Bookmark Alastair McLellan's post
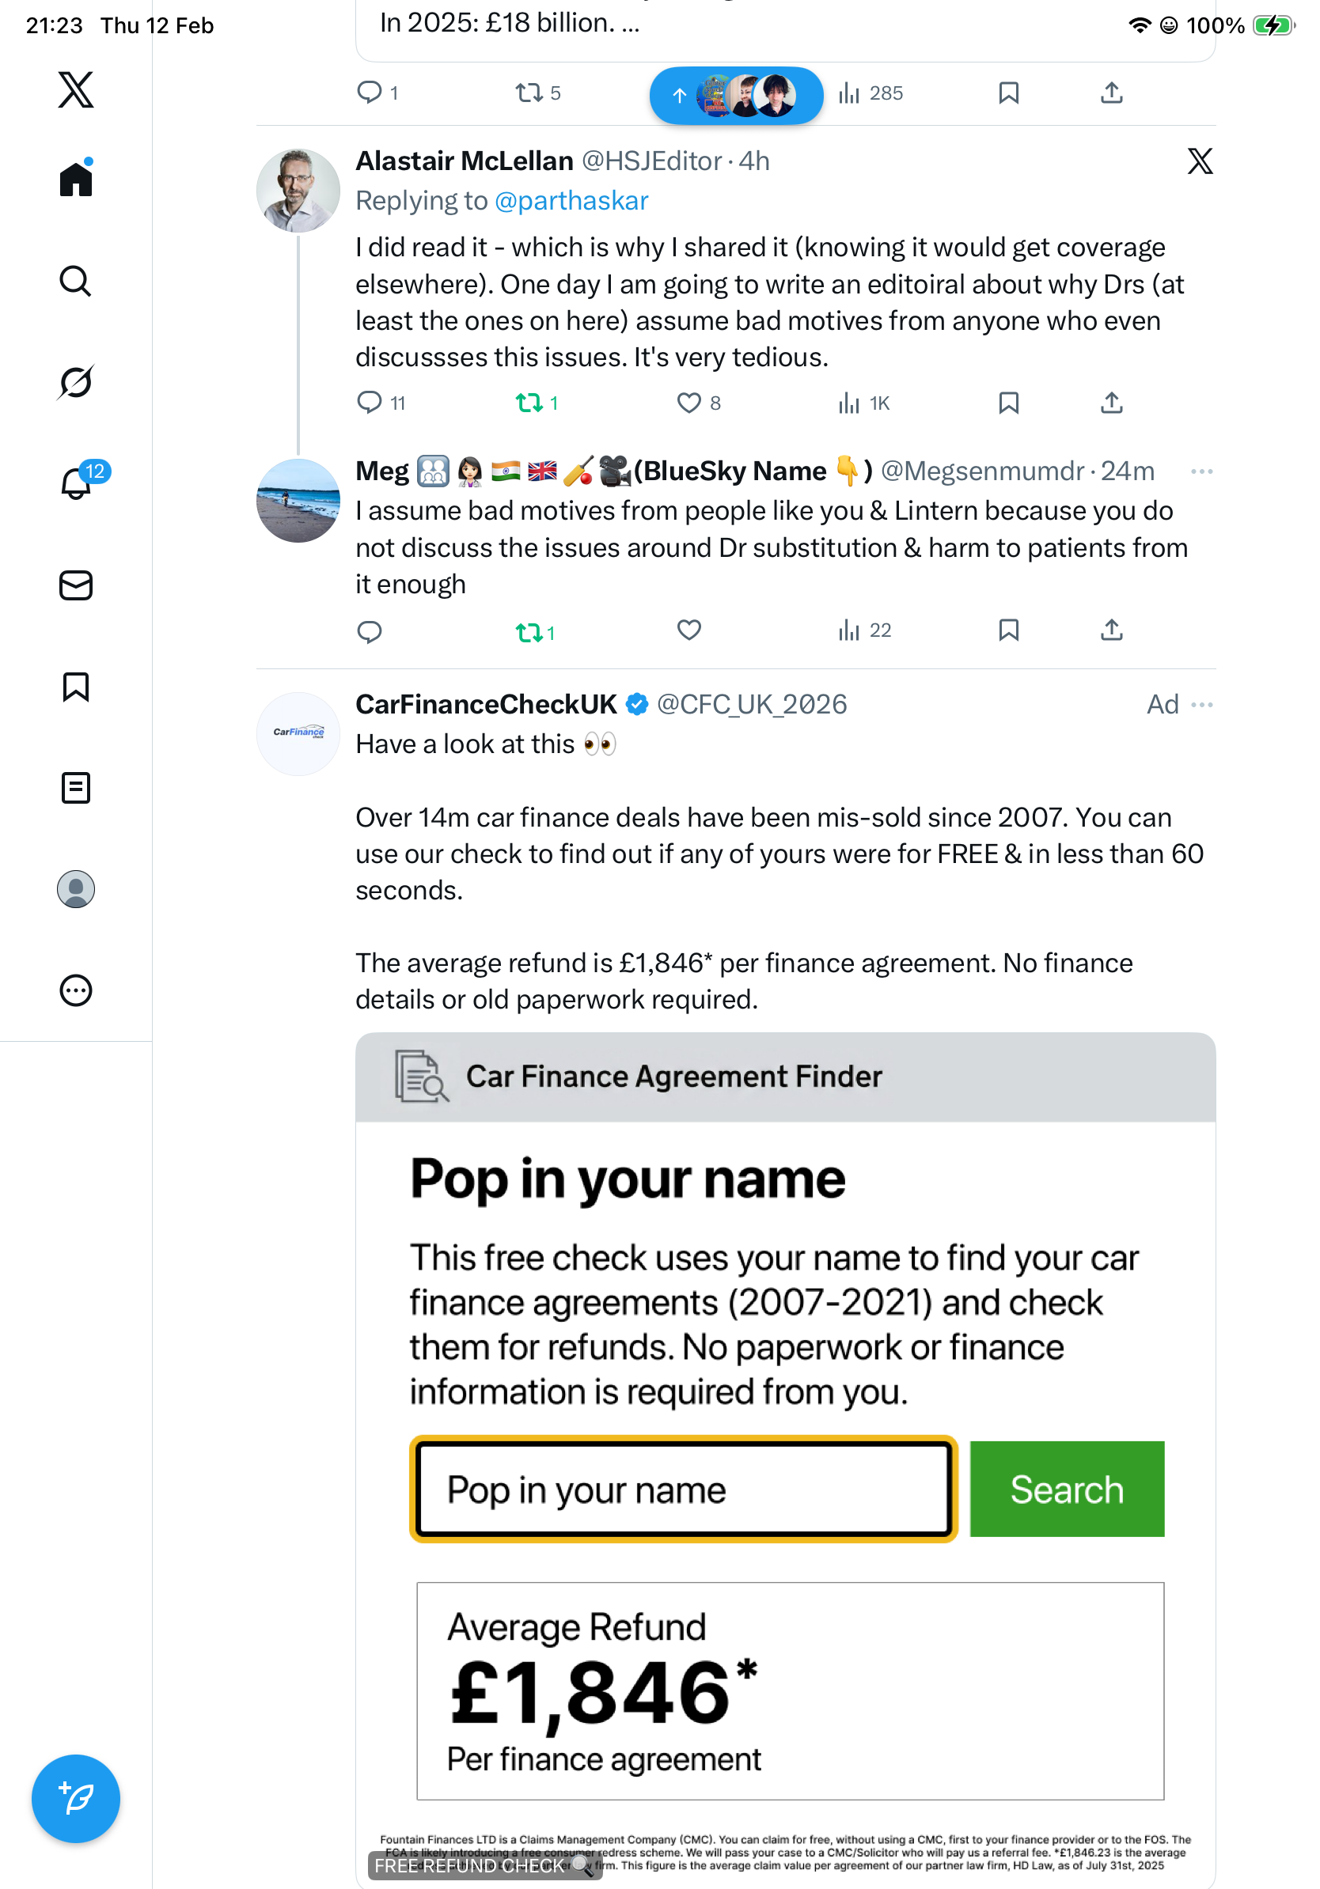Image resolution: width=1320 pixels, height=1889 pixels. click(x=1008, y=403)
